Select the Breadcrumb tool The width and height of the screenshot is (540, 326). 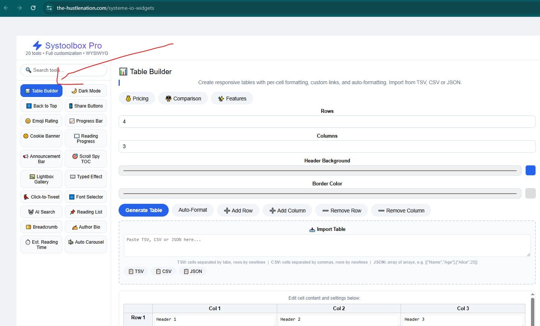[x=41, y=227]
